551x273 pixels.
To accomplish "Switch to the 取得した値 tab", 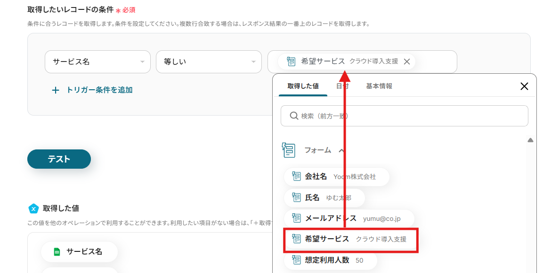I will (x=303, y=86).
